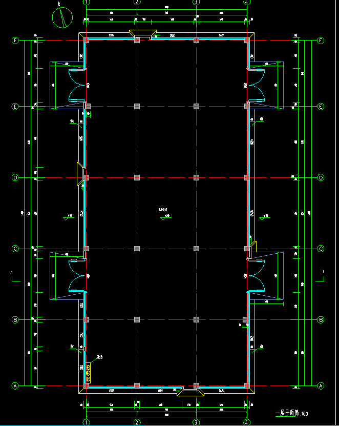
Task: Select yellow opening on bottom wall
Action: [x=190, y=392]
